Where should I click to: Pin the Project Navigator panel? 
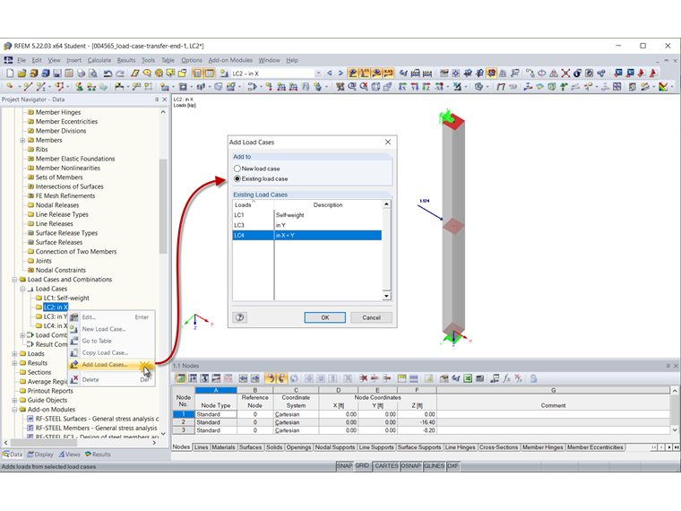click(x=157, y=100)
